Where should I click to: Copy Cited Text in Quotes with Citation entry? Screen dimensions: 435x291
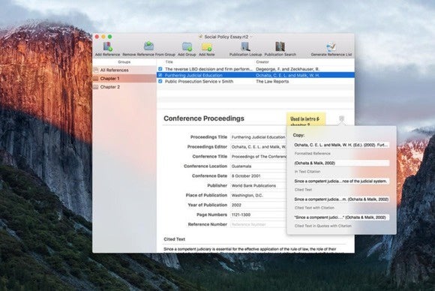click(x=341, y=217)
